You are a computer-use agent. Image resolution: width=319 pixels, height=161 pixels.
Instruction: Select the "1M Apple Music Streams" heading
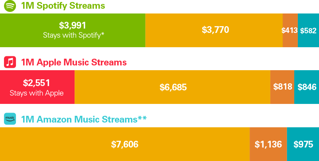74,62
